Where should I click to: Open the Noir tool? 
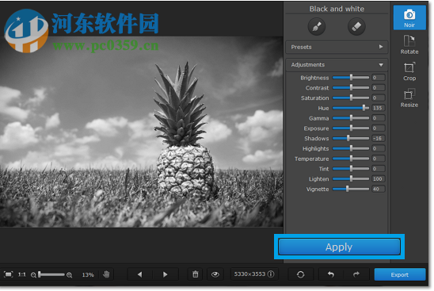tap(409, 17)
